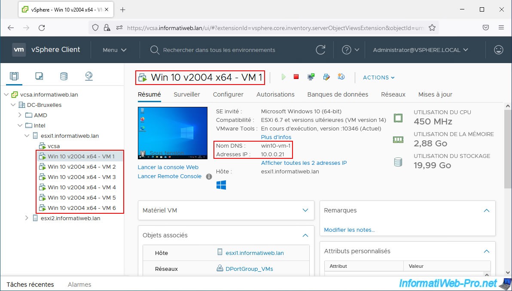
Task: Click the VM console preview thumbnail
Action: (172, 133)
